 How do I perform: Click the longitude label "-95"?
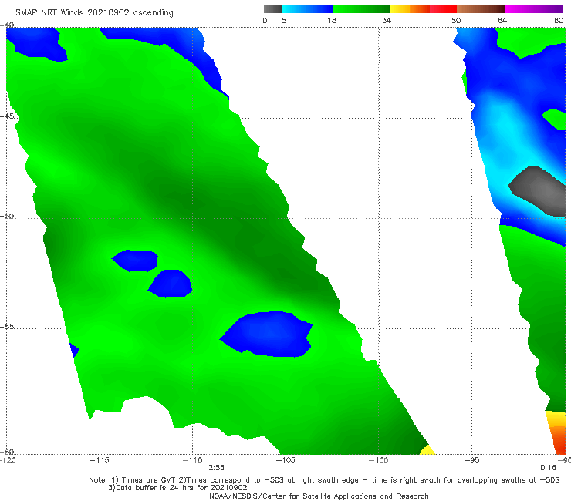pos(471,460)
